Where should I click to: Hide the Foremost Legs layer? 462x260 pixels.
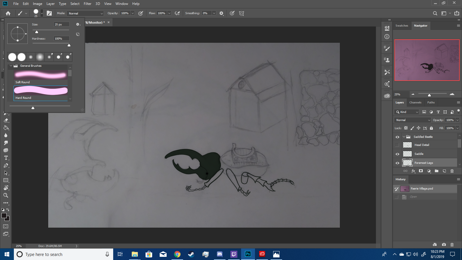[x=397, y=163]
